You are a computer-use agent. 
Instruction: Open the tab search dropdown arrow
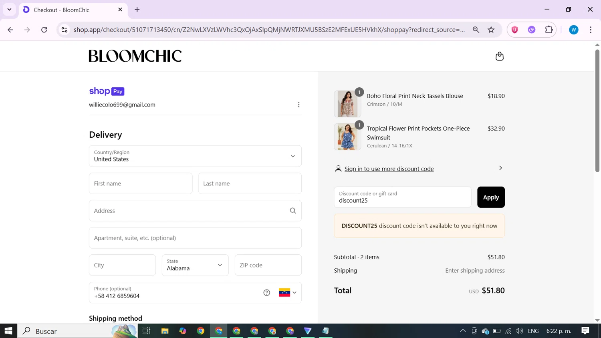[x=9, y=9]
